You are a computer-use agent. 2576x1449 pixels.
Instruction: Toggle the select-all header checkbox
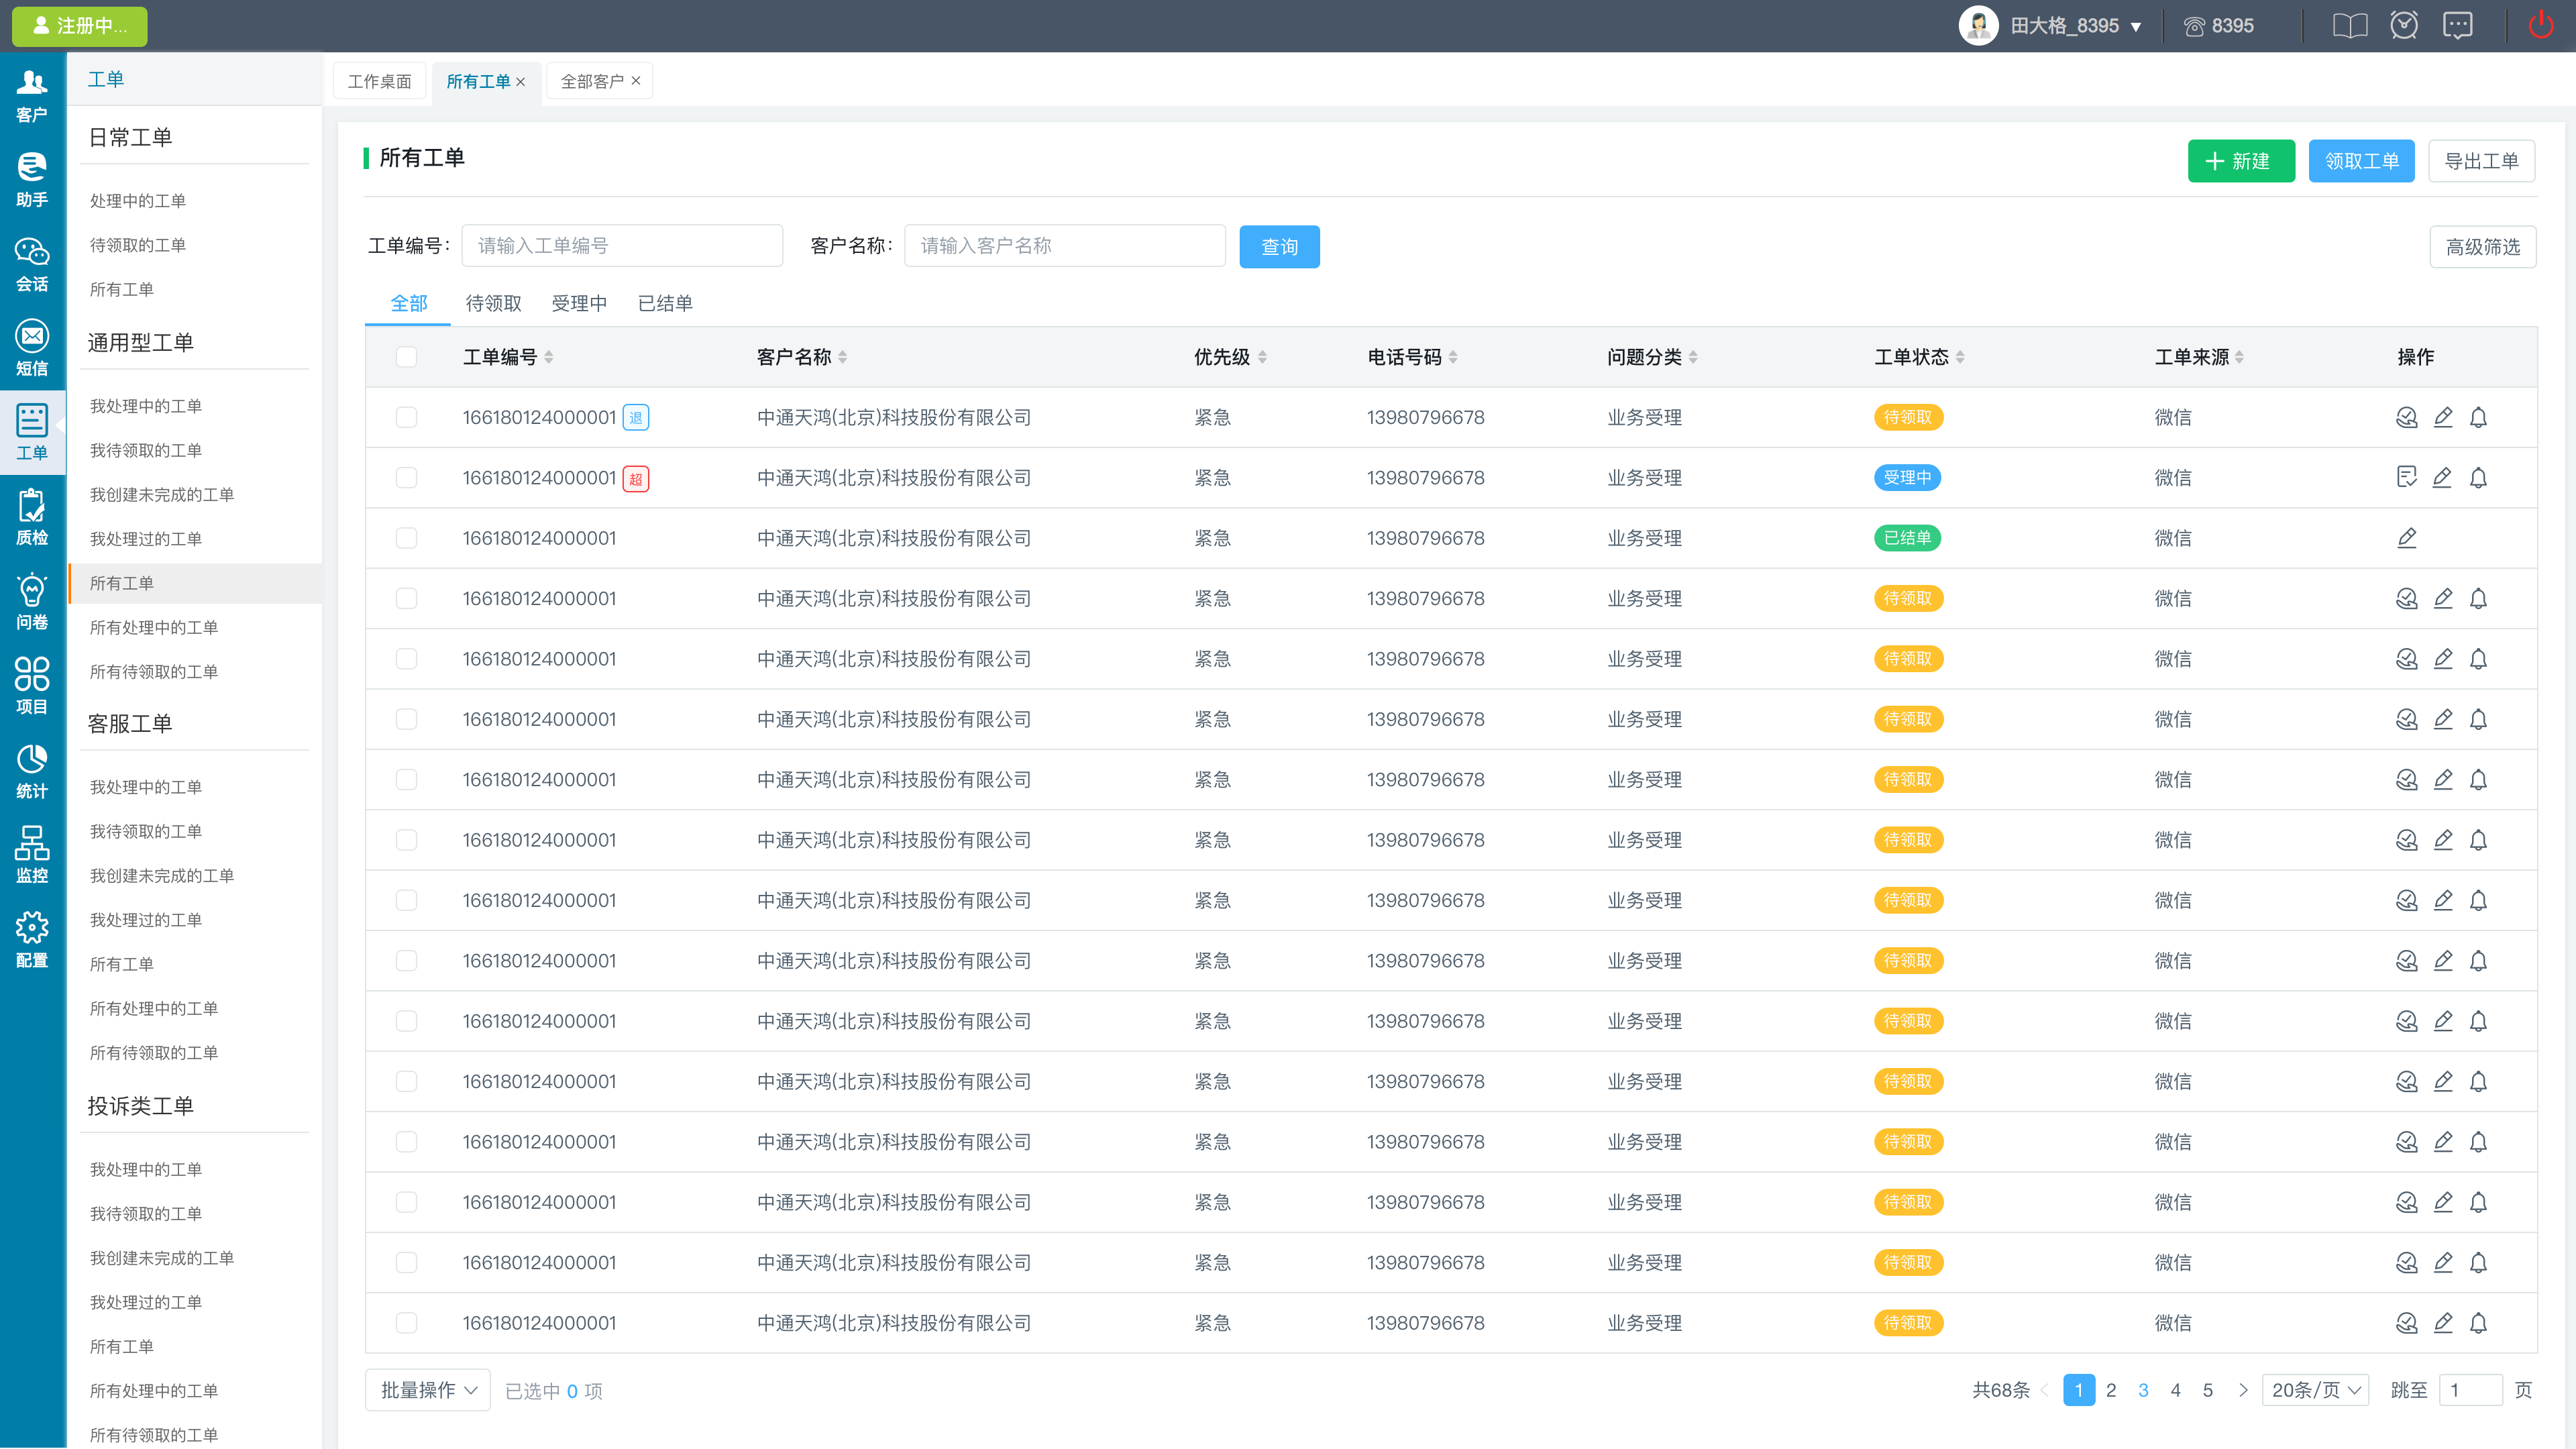coord(406,357)
